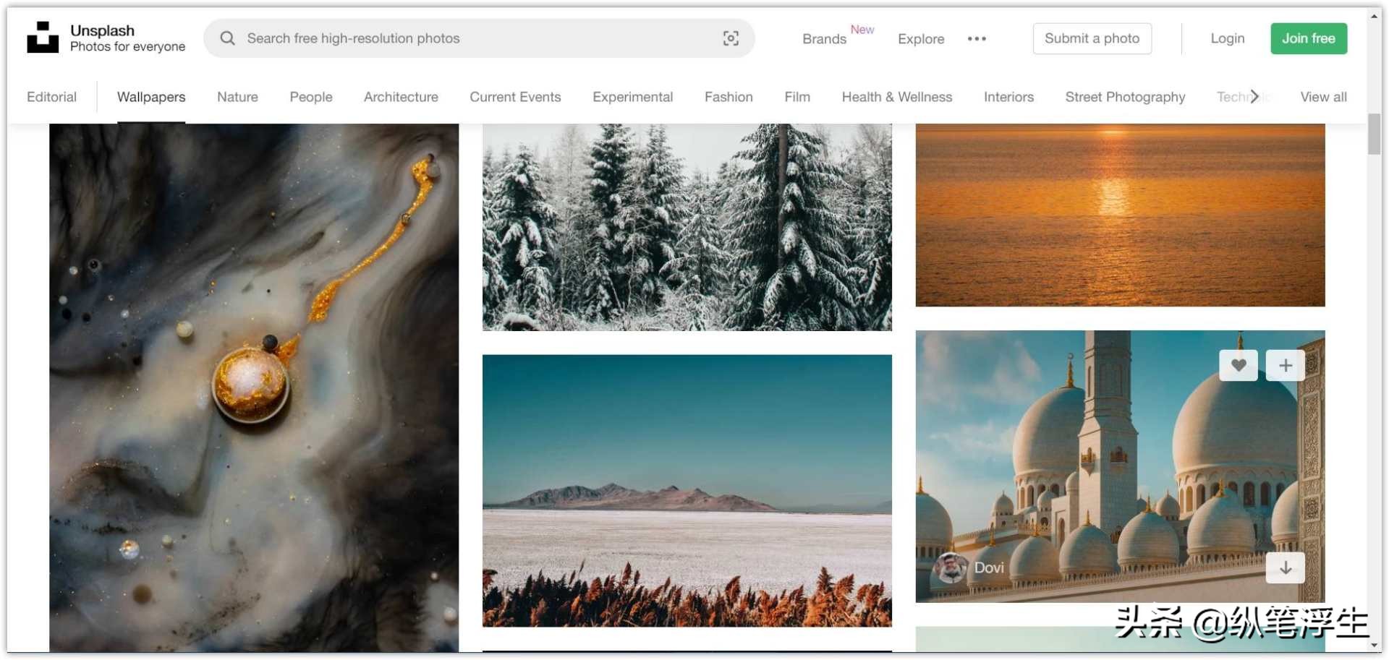Go to the Architecture category
The image size is (1389, 660).
(401, 97)
